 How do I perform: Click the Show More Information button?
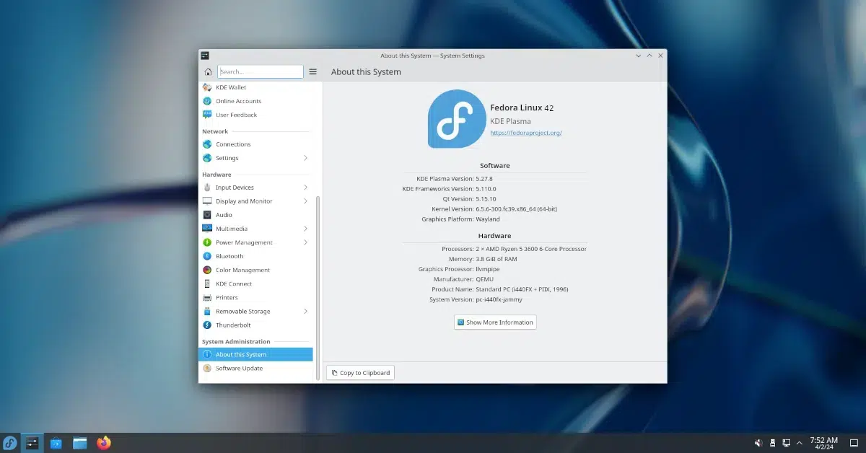pos(495,322)
